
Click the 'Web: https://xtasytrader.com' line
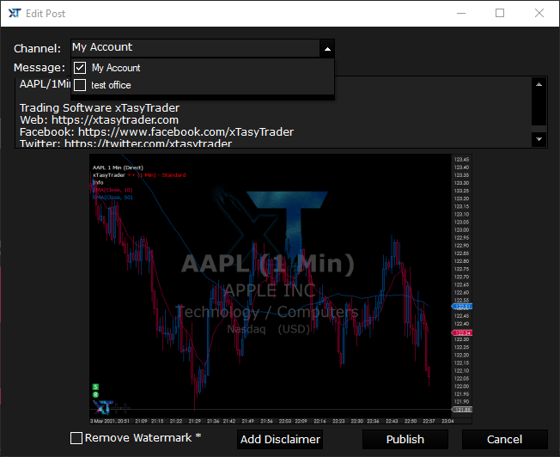pyautogui.click(x=99, y=120)
